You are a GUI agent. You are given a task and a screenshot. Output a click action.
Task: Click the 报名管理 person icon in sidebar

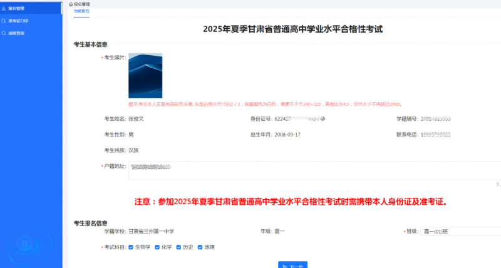tap(4, 9)
